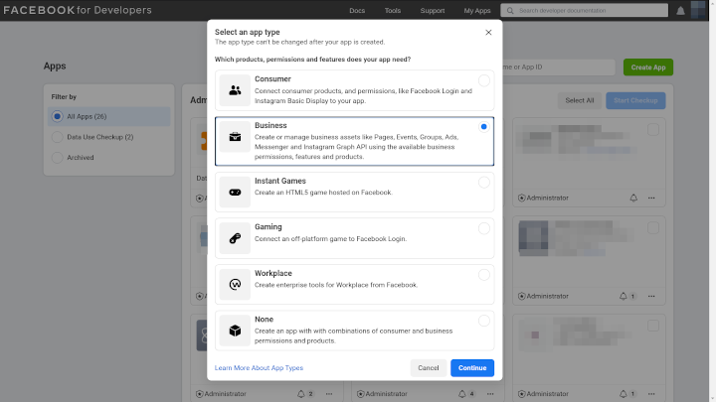Select the Gaming app type radio
Viewport: 716px width, 402px height.
484,228
